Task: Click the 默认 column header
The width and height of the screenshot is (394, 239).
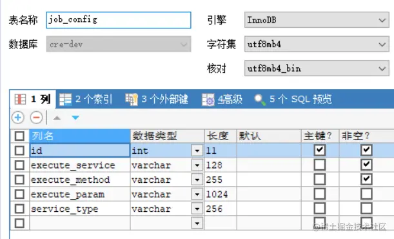Action: (x=269, y=136)
